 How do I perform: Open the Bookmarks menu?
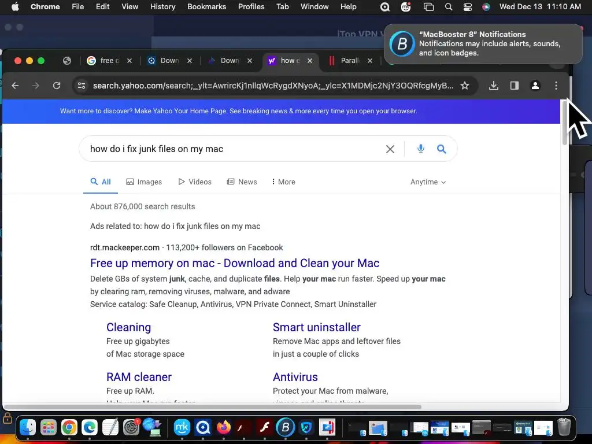pos(206,7)
